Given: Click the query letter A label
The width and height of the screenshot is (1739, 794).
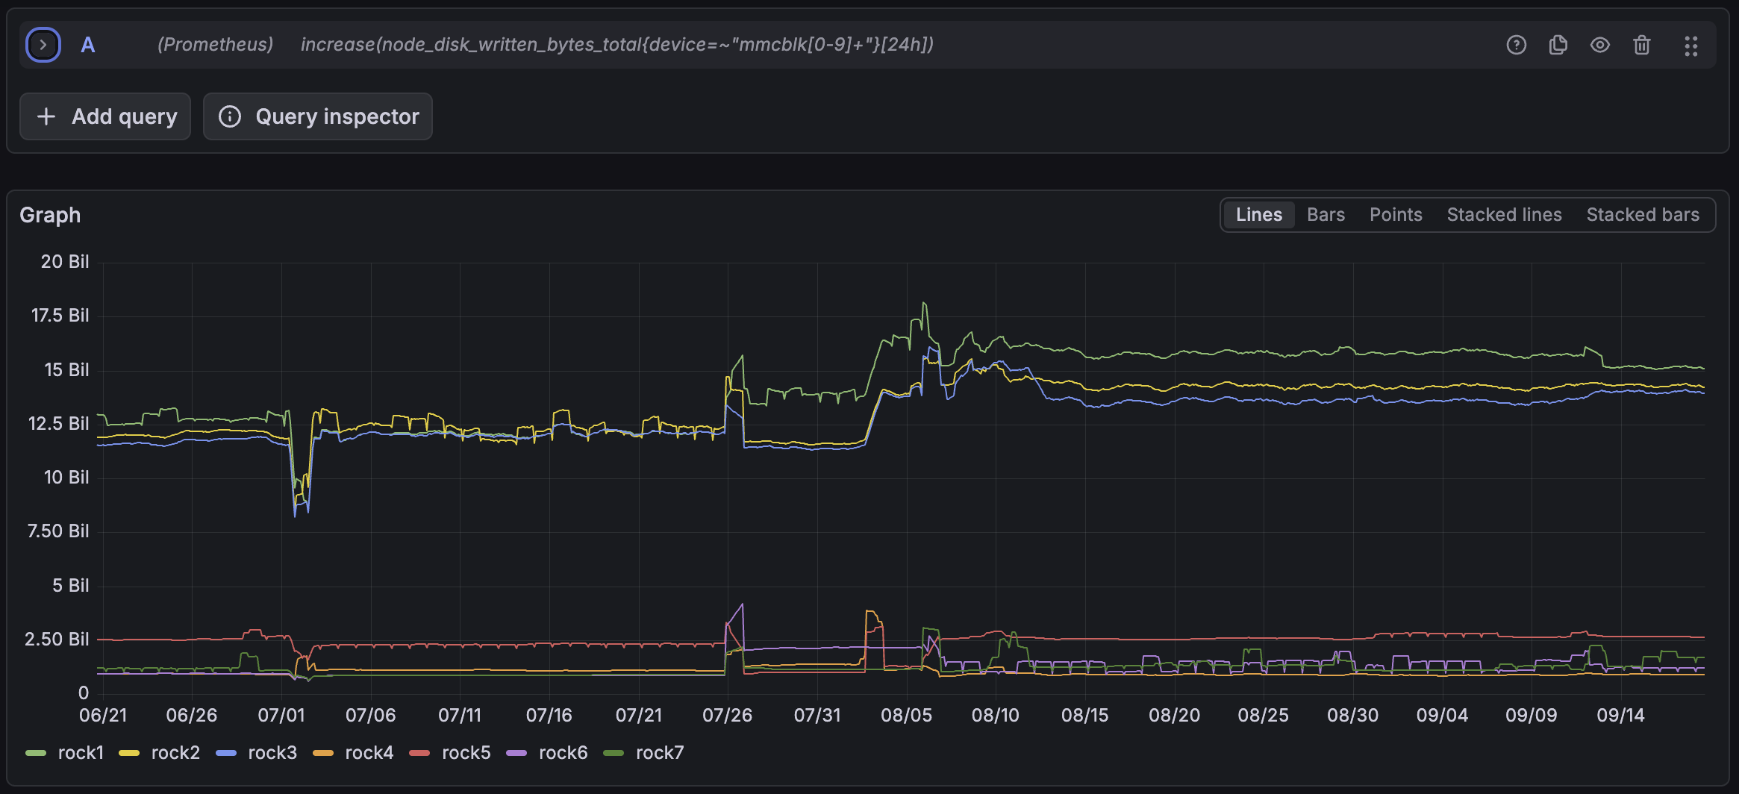Looking at the screenshot, I should (88, 45).
